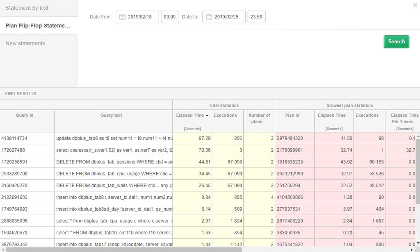Click insert into dbplus_tab8sd_day query text
This screenshot has height=252, width=420.
(x=114, y=209)
